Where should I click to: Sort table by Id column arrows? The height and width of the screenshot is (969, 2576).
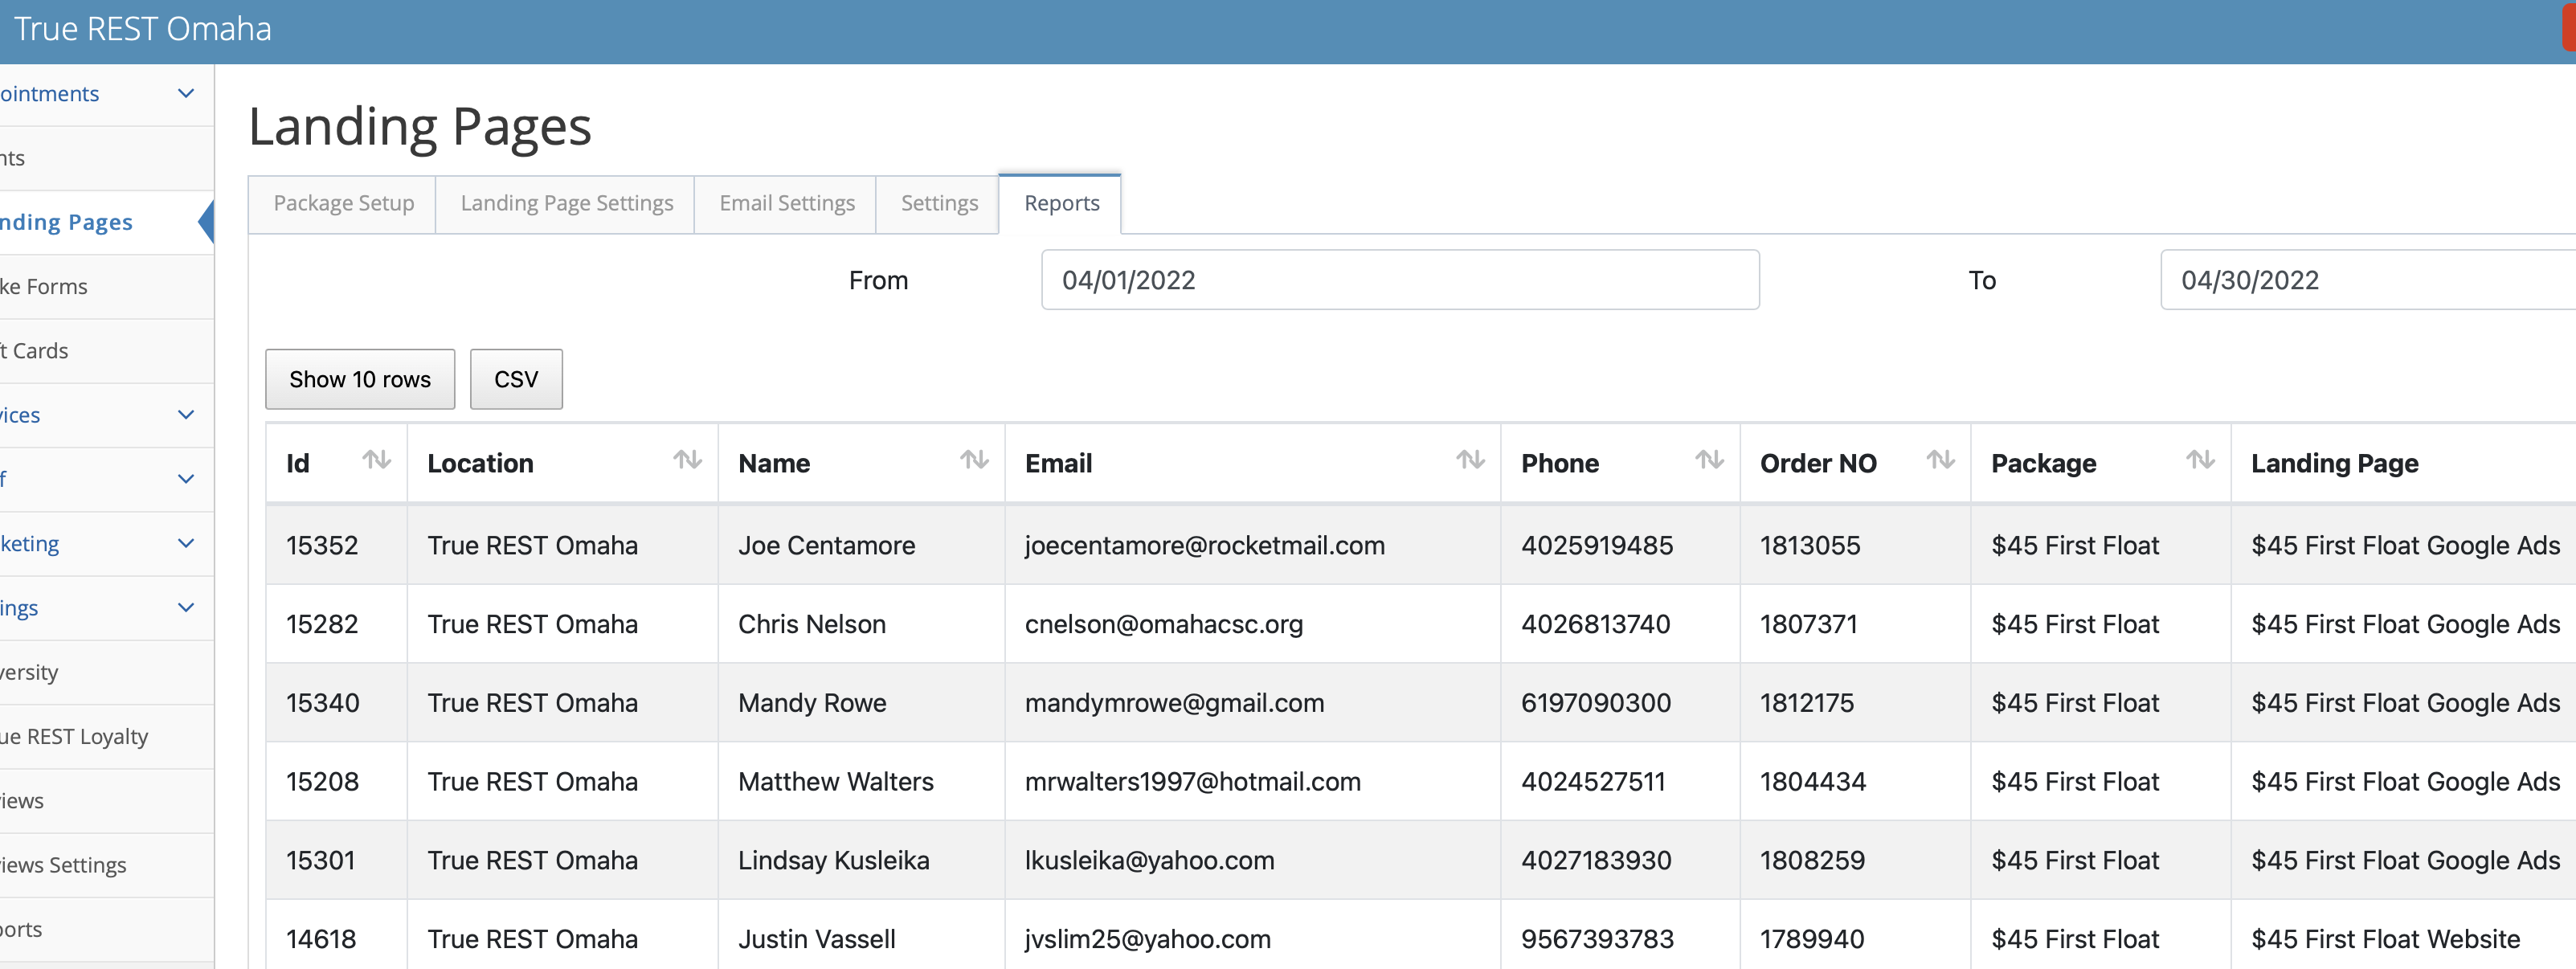click(x=376, y=460)
